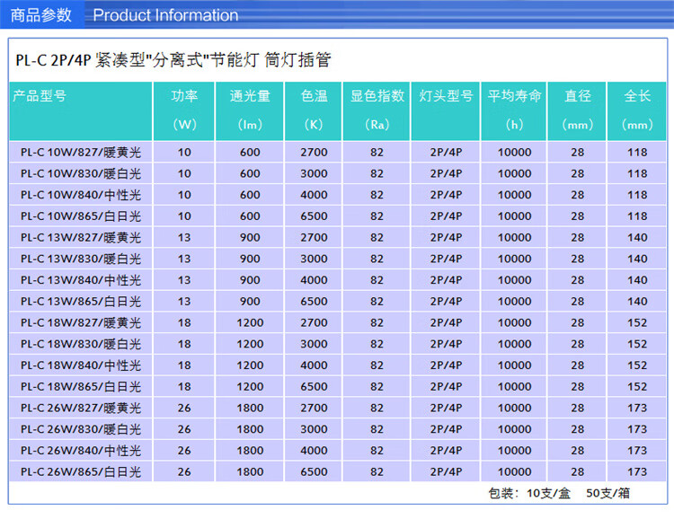Select the 通光量 (lm) column header
674x519 pixels.
pyautogui.click(x=250, y=110)
